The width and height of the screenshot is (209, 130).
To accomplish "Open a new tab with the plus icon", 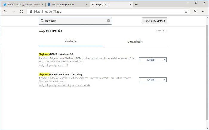I will (x=136, y=4).
